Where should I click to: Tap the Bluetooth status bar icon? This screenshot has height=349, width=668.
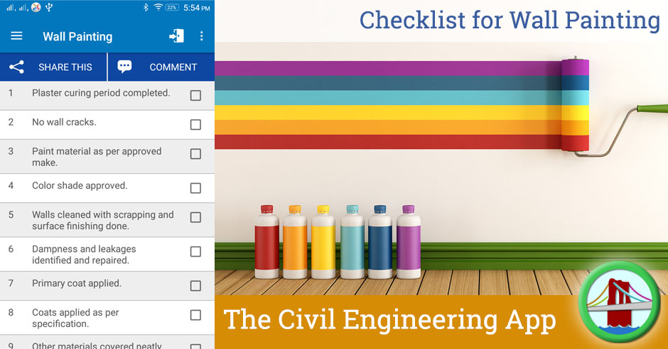coord(145,7)
